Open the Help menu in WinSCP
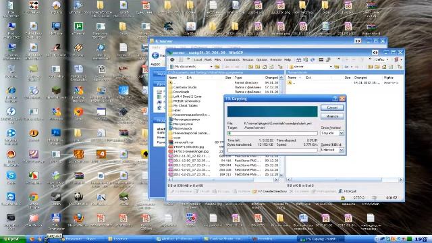This screenshot has width=432, height=243. (288, 60)
